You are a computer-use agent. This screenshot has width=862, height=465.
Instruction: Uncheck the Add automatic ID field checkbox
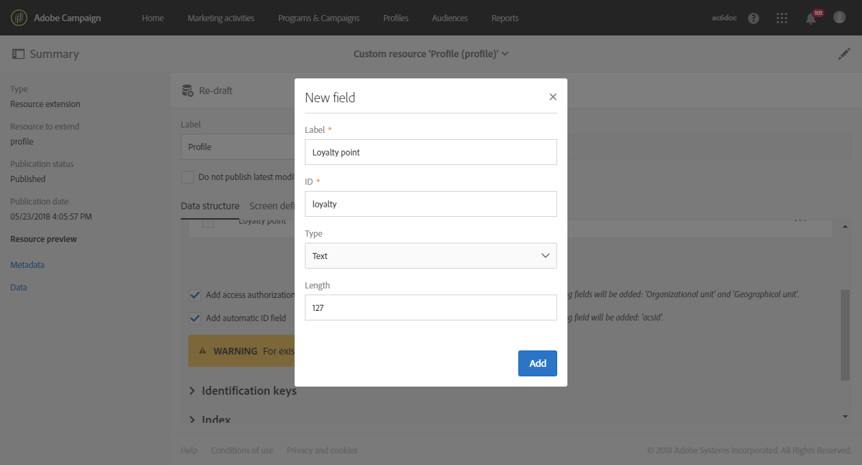click(x=195, y=318)
